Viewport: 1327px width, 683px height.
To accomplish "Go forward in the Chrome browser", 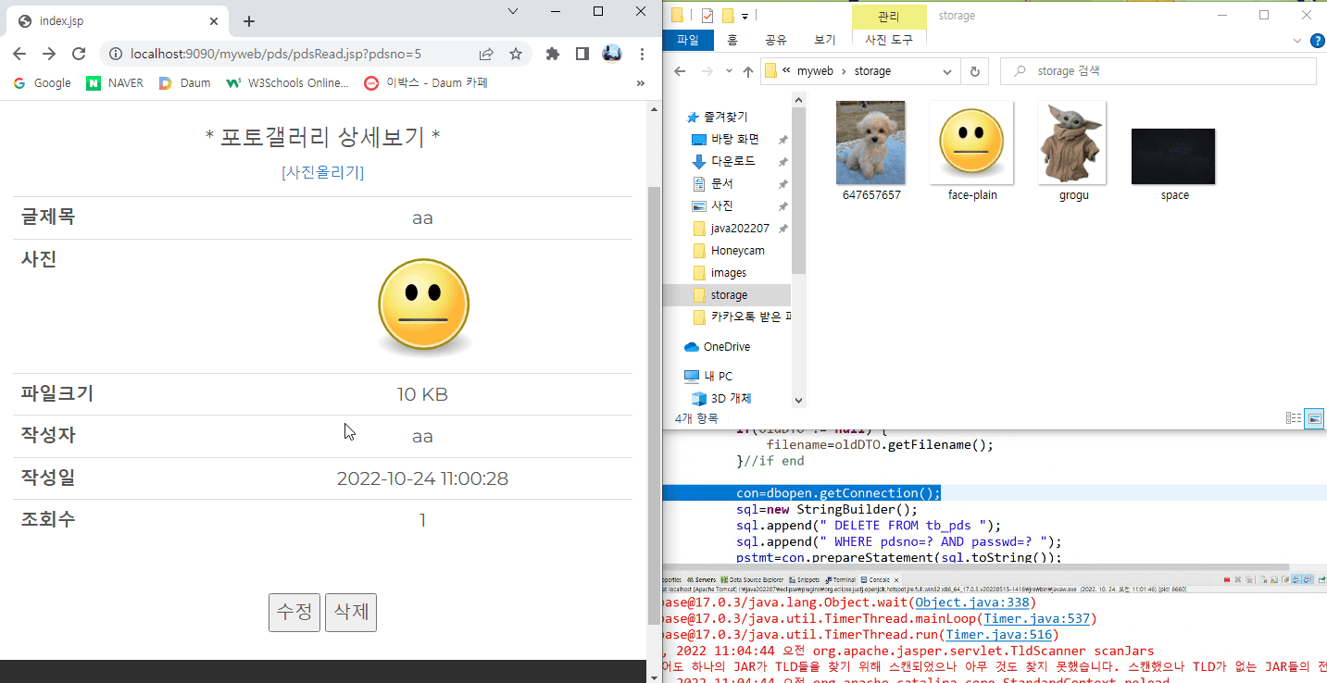I will tap(49, 54).
